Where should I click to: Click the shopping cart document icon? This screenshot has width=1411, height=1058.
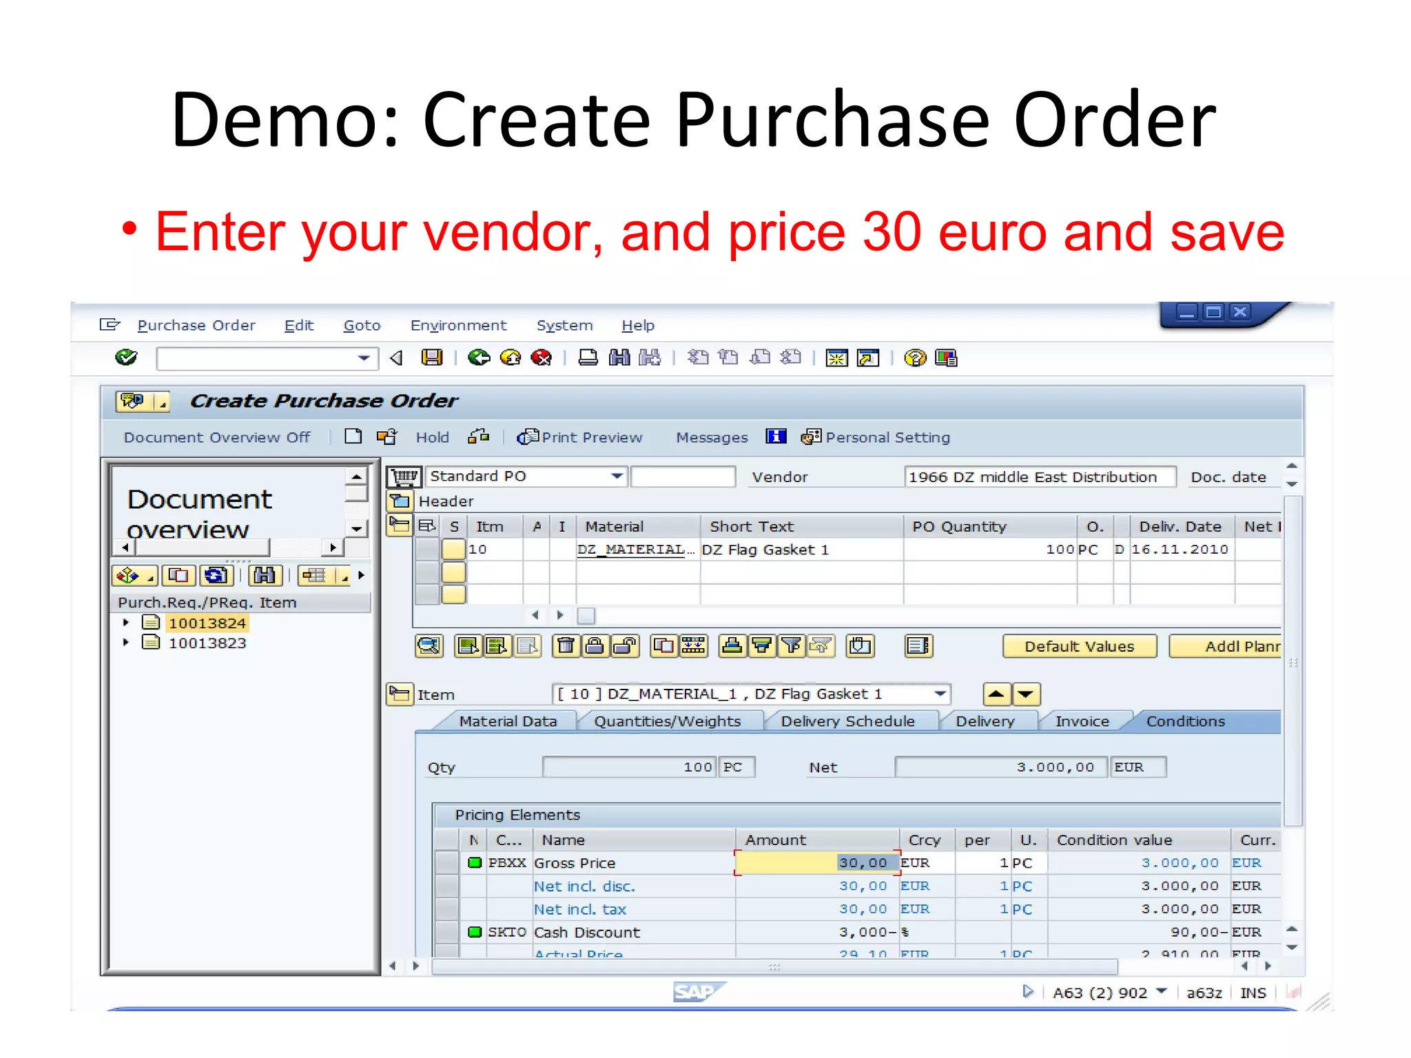pos(404,476)
